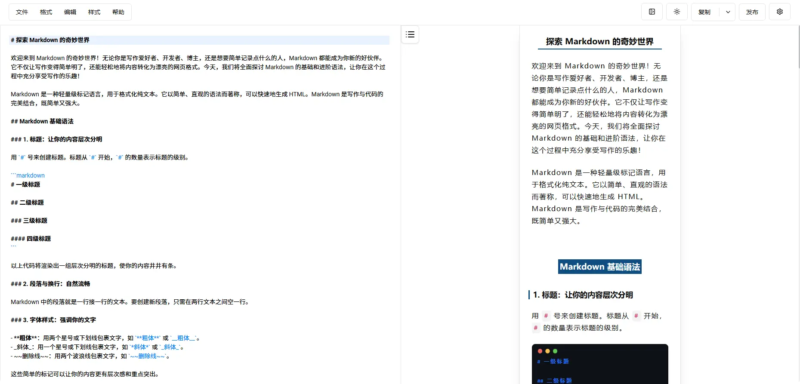Click the editor line '这些简单的标记可以让你的内容更有层次感'
This screenshot has height=384, width=800.
[85, 374]
